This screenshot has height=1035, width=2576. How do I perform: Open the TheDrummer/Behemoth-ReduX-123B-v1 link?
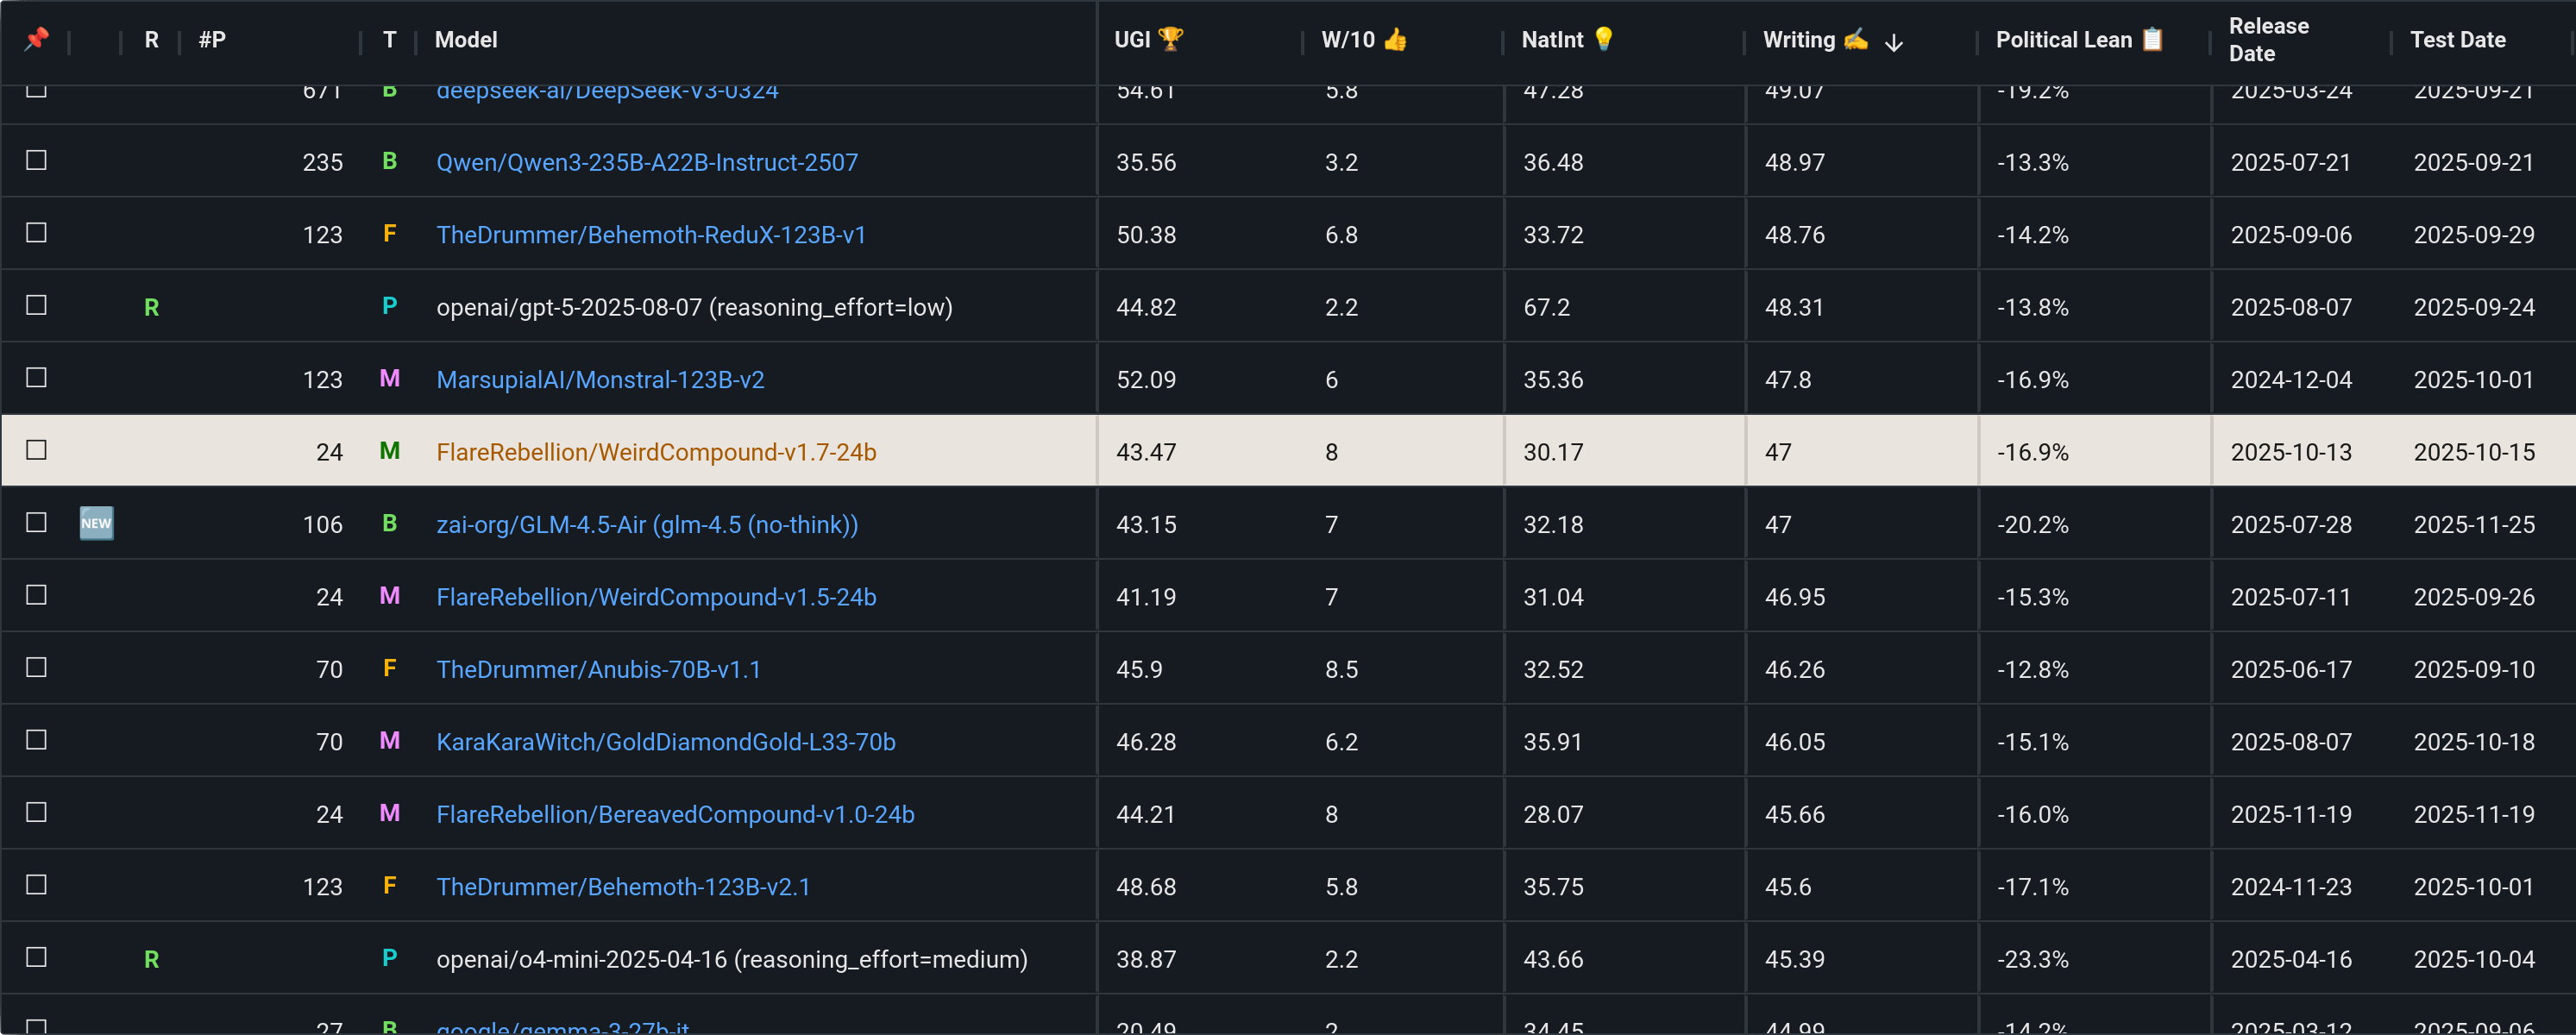[650, 234]
